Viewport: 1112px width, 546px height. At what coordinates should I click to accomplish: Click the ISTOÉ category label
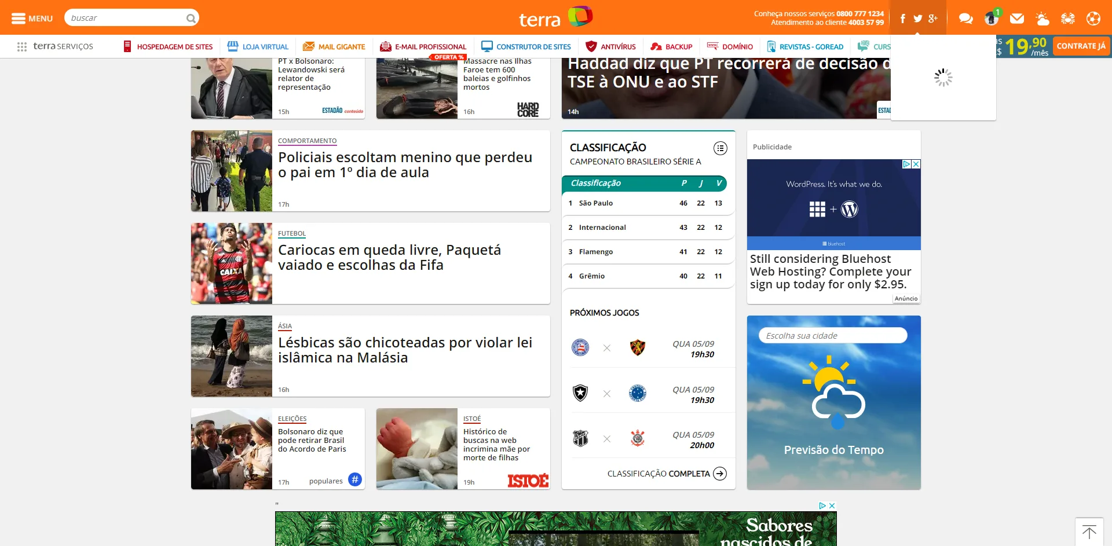[x=472, y=419]
